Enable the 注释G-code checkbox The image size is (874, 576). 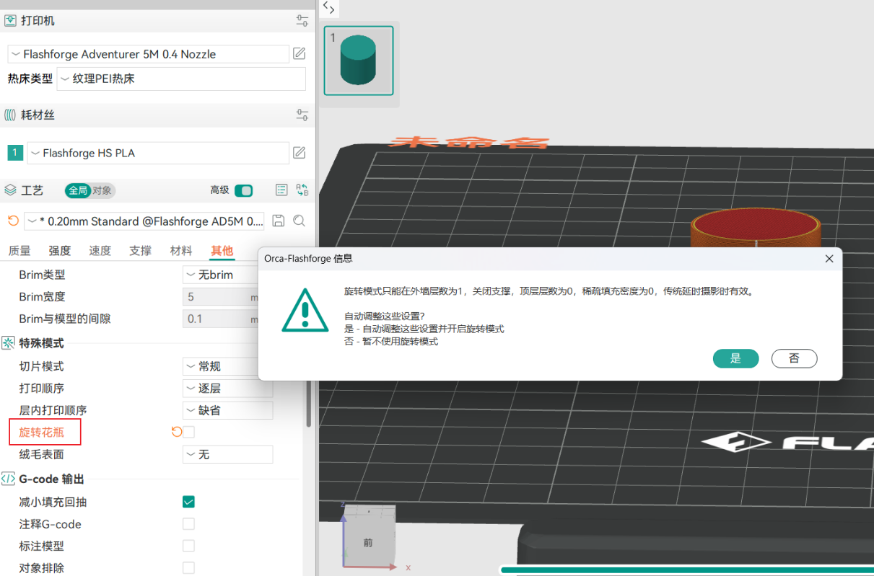[188, 524]
